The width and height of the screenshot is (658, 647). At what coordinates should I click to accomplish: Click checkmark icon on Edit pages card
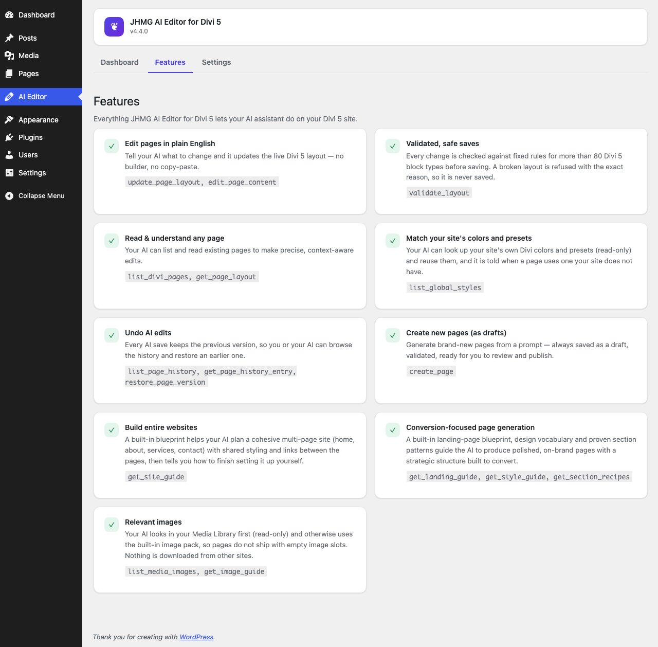click(112, 146)
